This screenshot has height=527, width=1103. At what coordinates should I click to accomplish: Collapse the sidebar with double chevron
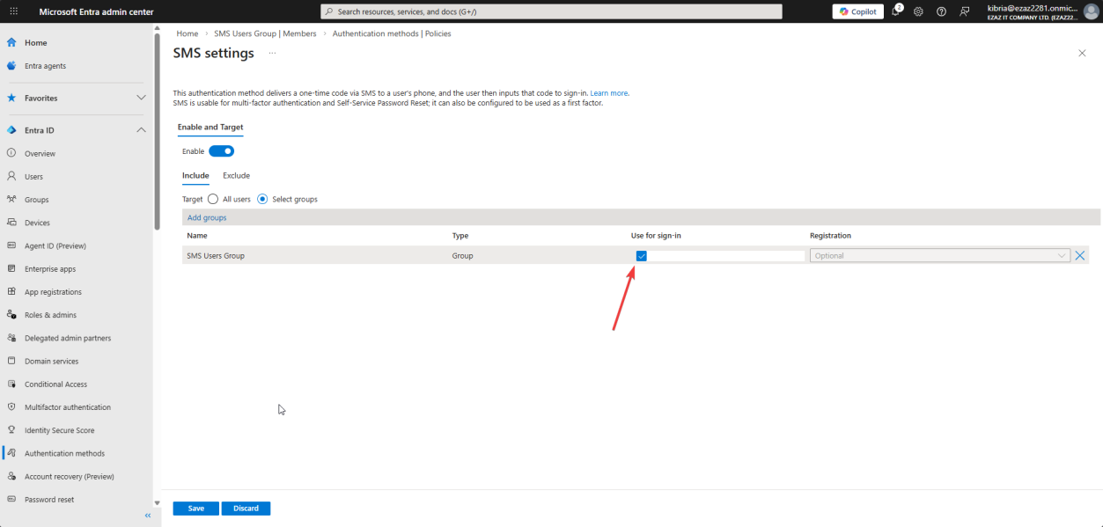[148, 516]
